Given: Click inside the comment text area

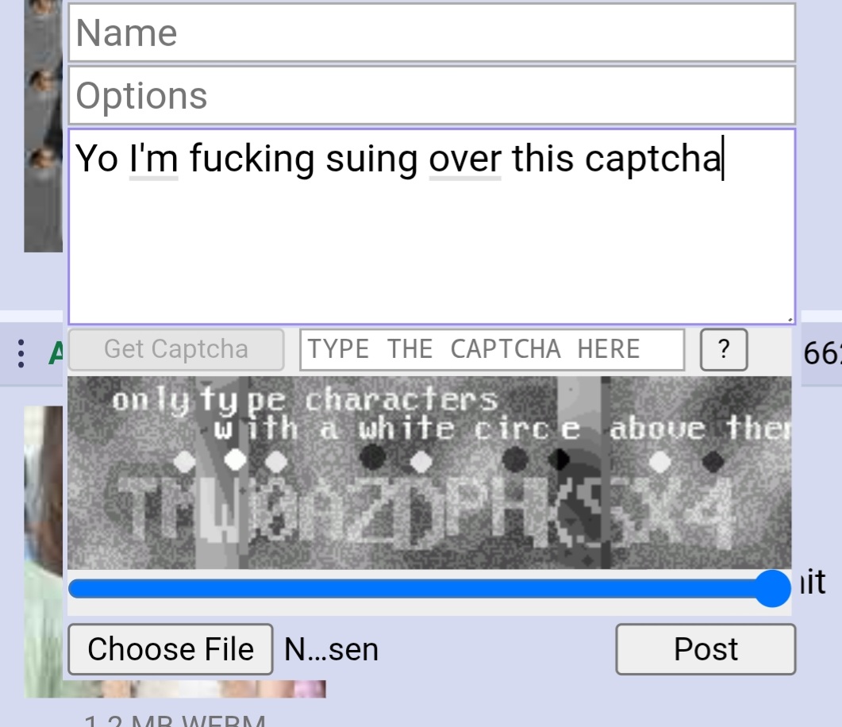Looking at the screenshot, I should pyautogui.click(x=432, y=226).
